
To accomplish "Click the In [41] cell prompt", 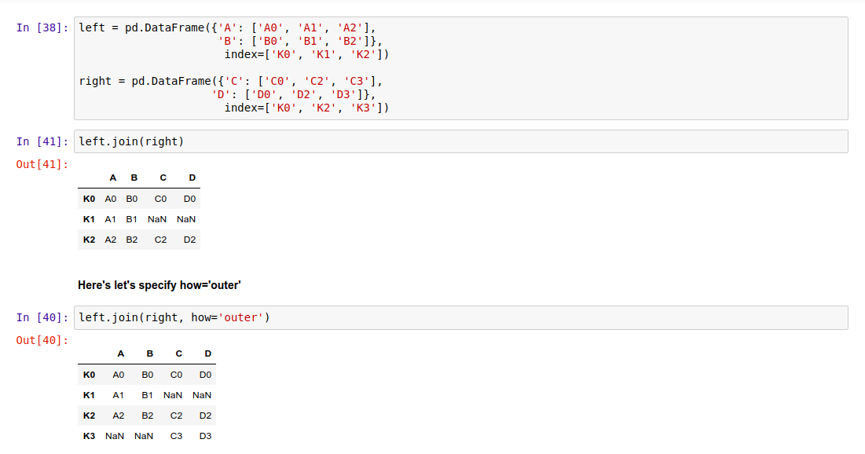I will [42, 142].
